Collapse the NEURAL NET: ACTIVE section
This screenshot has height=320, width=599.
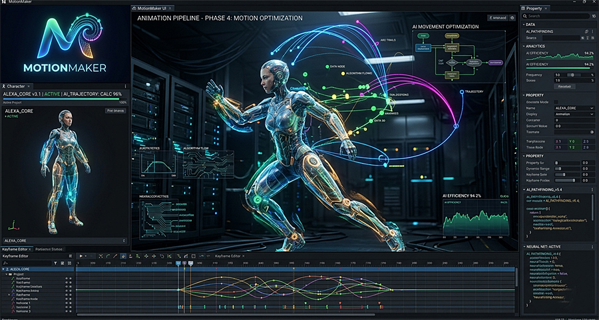[523, 247]
